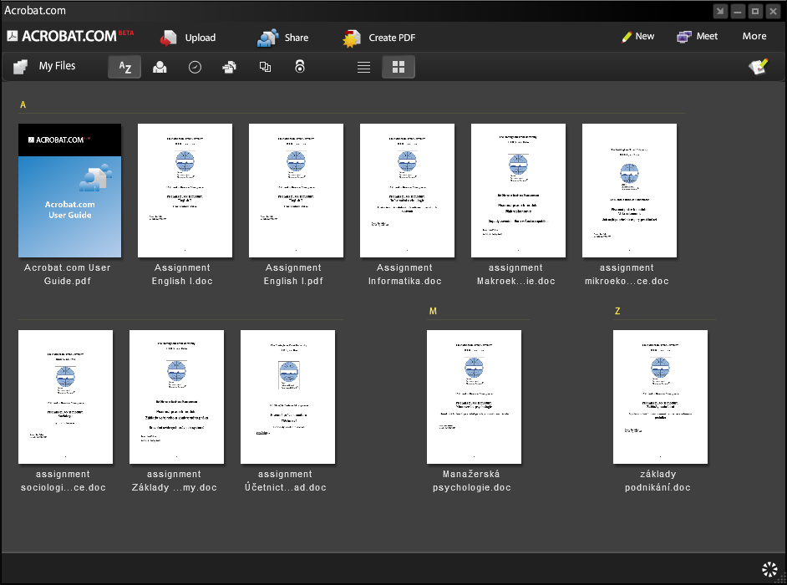
Task: Select Manažerská psychologie.doc thumbnail
Action: 475,397
